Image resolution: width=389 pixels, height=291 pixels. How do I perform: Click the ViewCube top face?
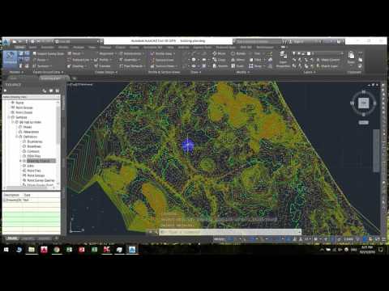pos(363,103)
